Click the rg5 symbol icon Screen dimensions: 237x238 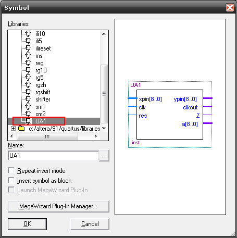28,77
